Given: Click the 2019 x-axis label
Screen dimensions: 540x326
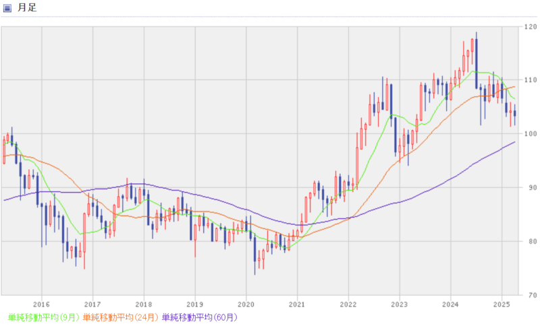Looking at the screenshot, I should point(195,304).
